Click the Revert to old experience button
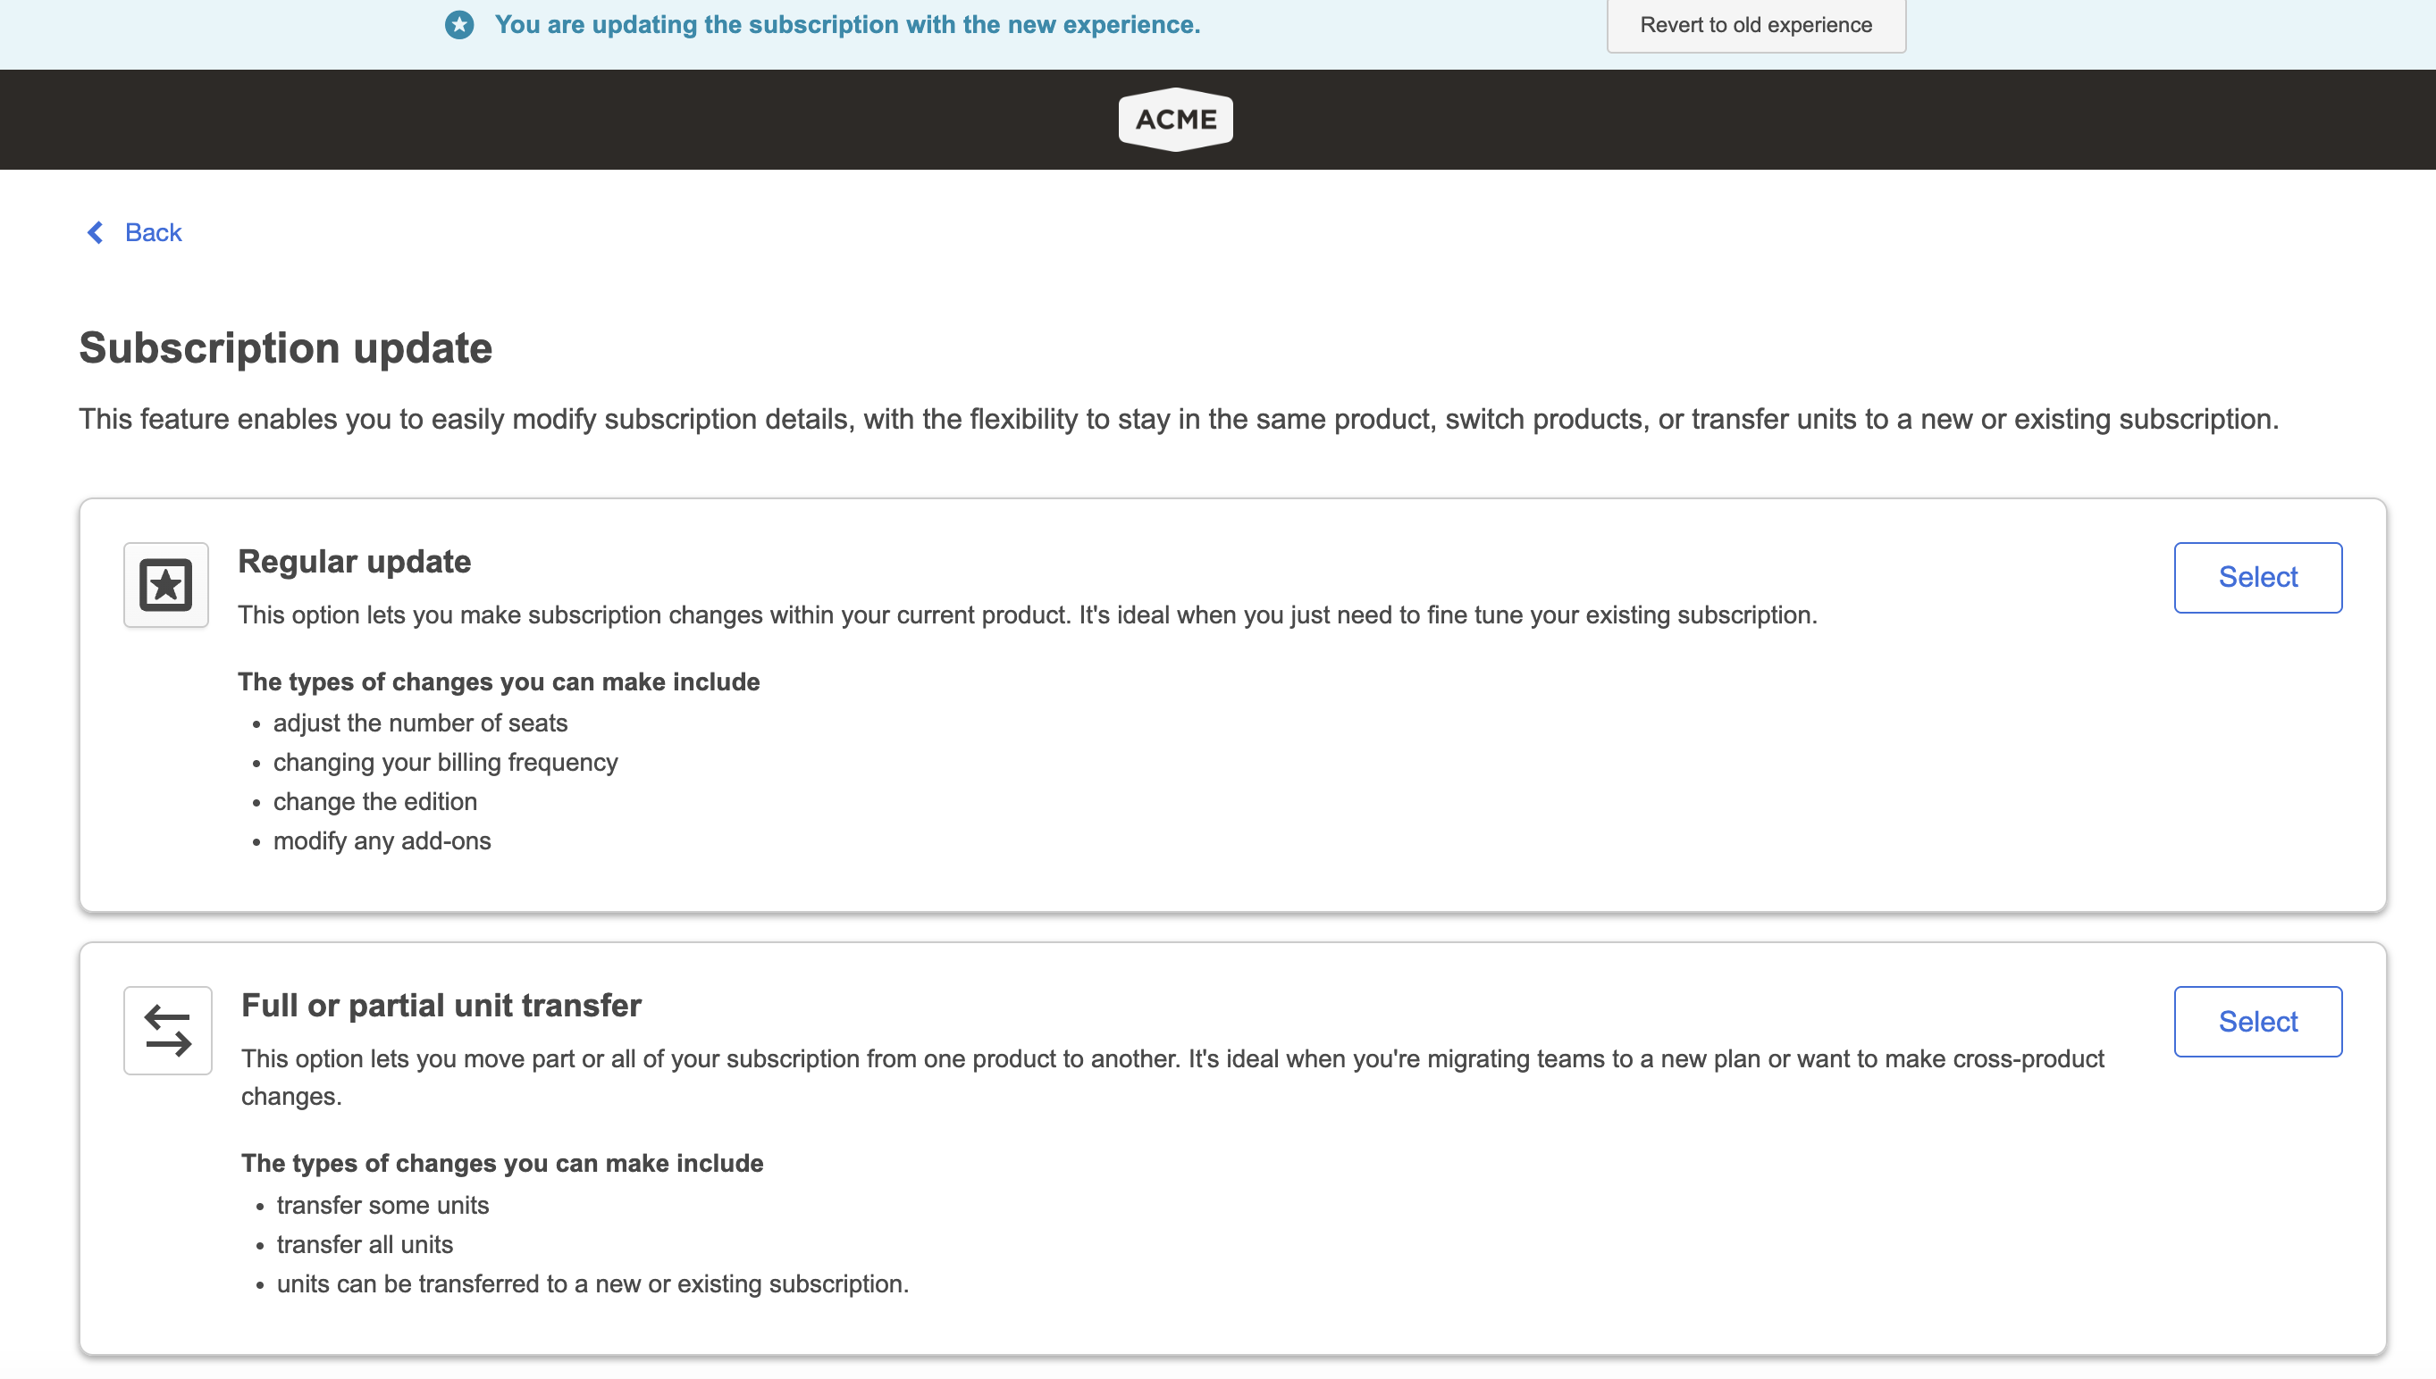The height and width of the screenshot is (1379, 2436). coord(1756,26)
